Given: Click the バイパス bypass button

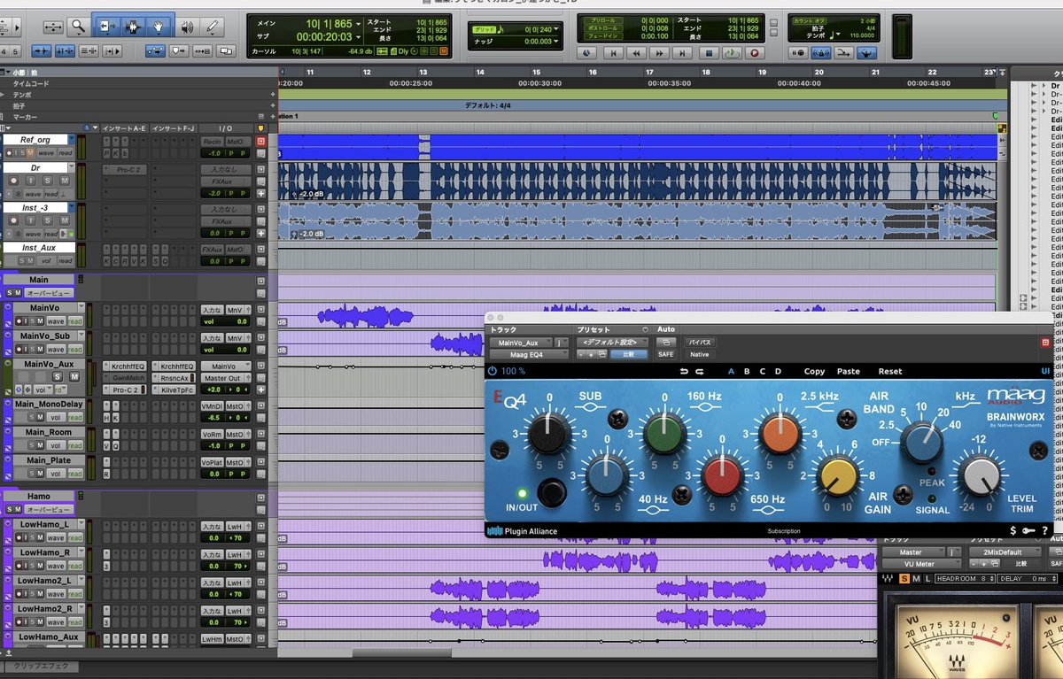Looking at the screenshot, I should pos(700,342).
